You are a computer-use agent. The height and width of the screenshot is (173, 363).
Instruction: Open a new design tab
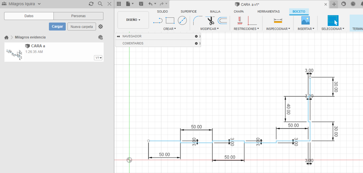[x=334, y=4]
